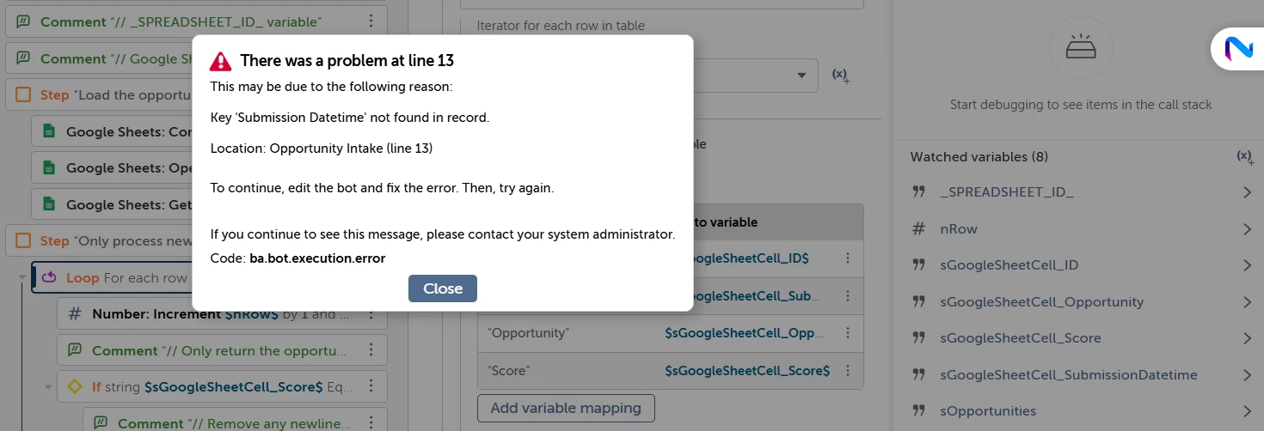The height and width of the screenshot is (431, 1264).
Task: Expand the _SPREADSHEET_ID_ watched variable
Action: 1247,192
